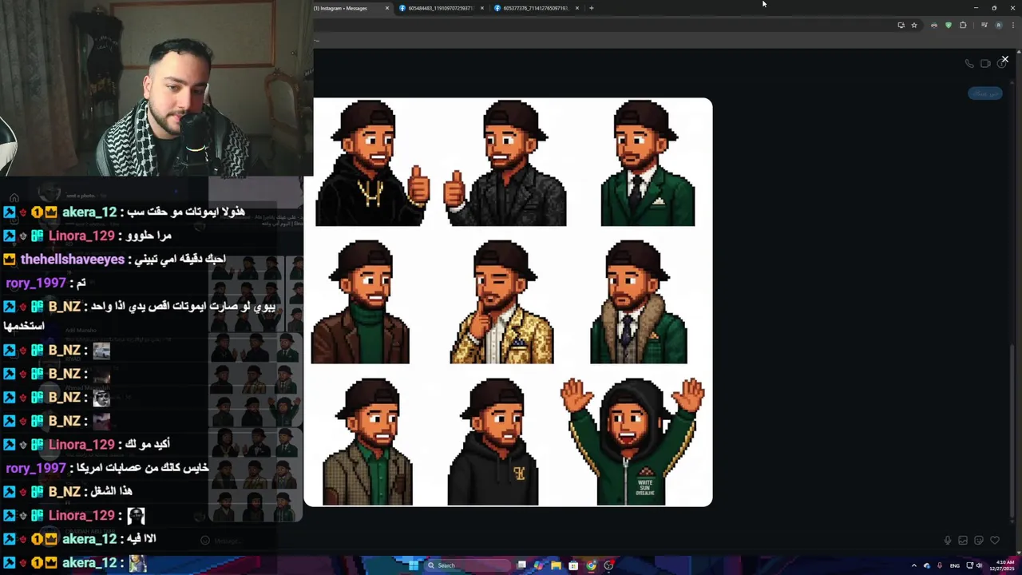Click the username thehellshaveeyes in chat
The image size is (1022, 575).
coord(73,260)
